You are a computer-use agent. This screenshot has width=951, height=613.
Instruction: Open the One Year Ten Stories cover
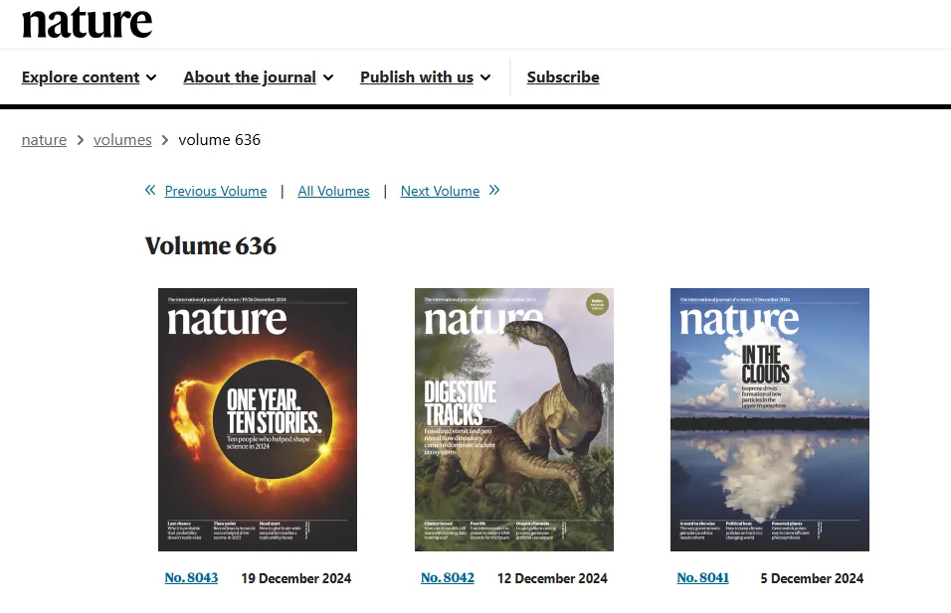(258, 420)
